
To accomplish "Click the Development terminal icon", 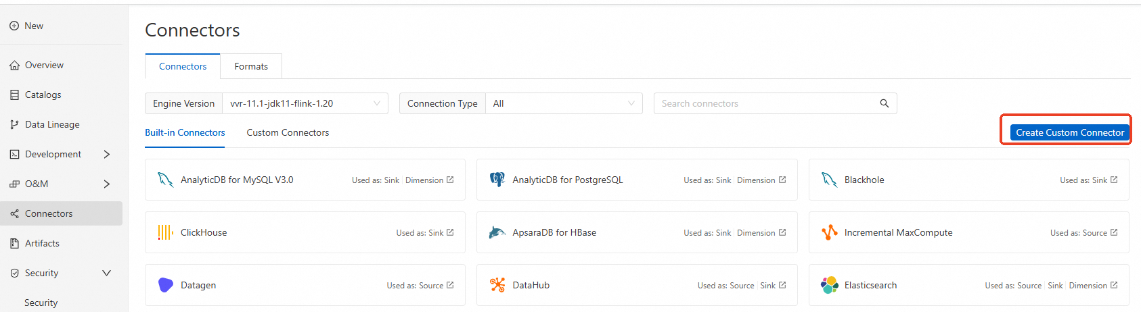I will point(14,154).
